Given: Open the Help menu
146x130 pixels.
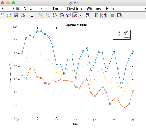Looking at the screenshot, I should tap(110, 9).
